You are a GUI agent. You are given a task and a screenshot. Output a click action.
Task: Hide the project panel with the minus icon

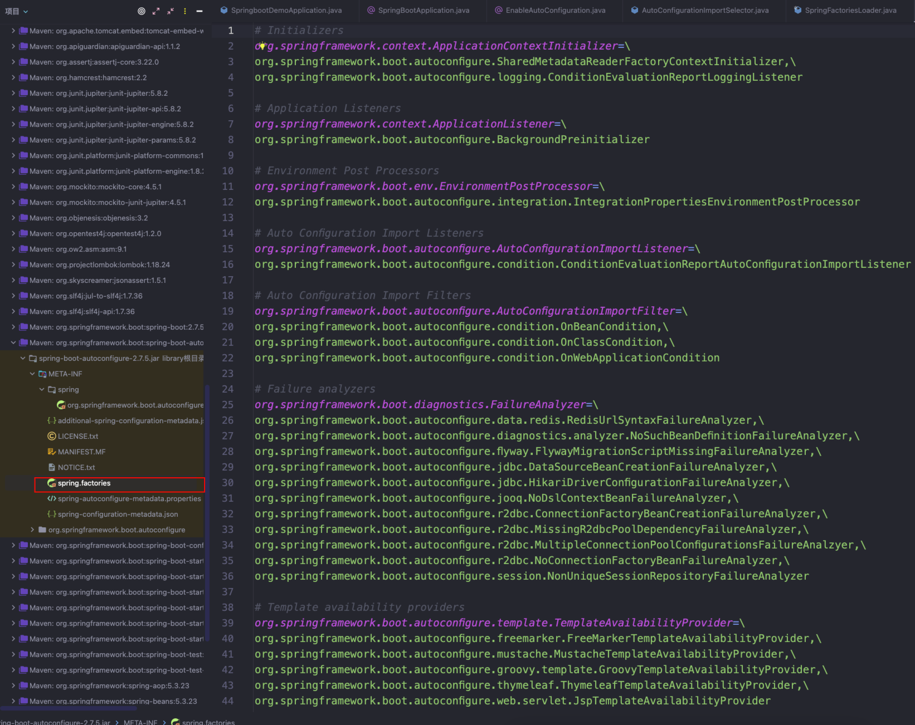click(x=199, y=11)
